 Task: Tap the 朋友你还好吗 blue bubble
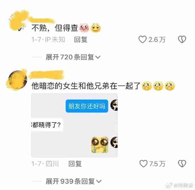87,106
